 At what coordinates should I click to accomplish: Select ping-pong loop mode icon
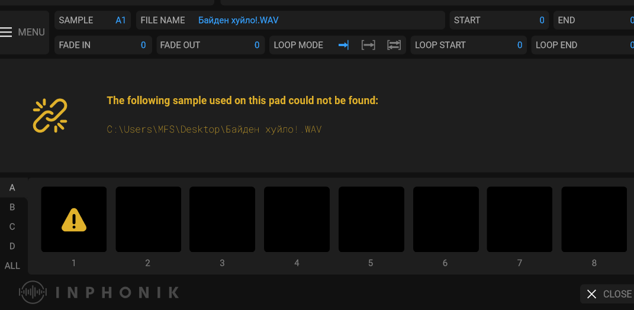(x=394, y=45)
